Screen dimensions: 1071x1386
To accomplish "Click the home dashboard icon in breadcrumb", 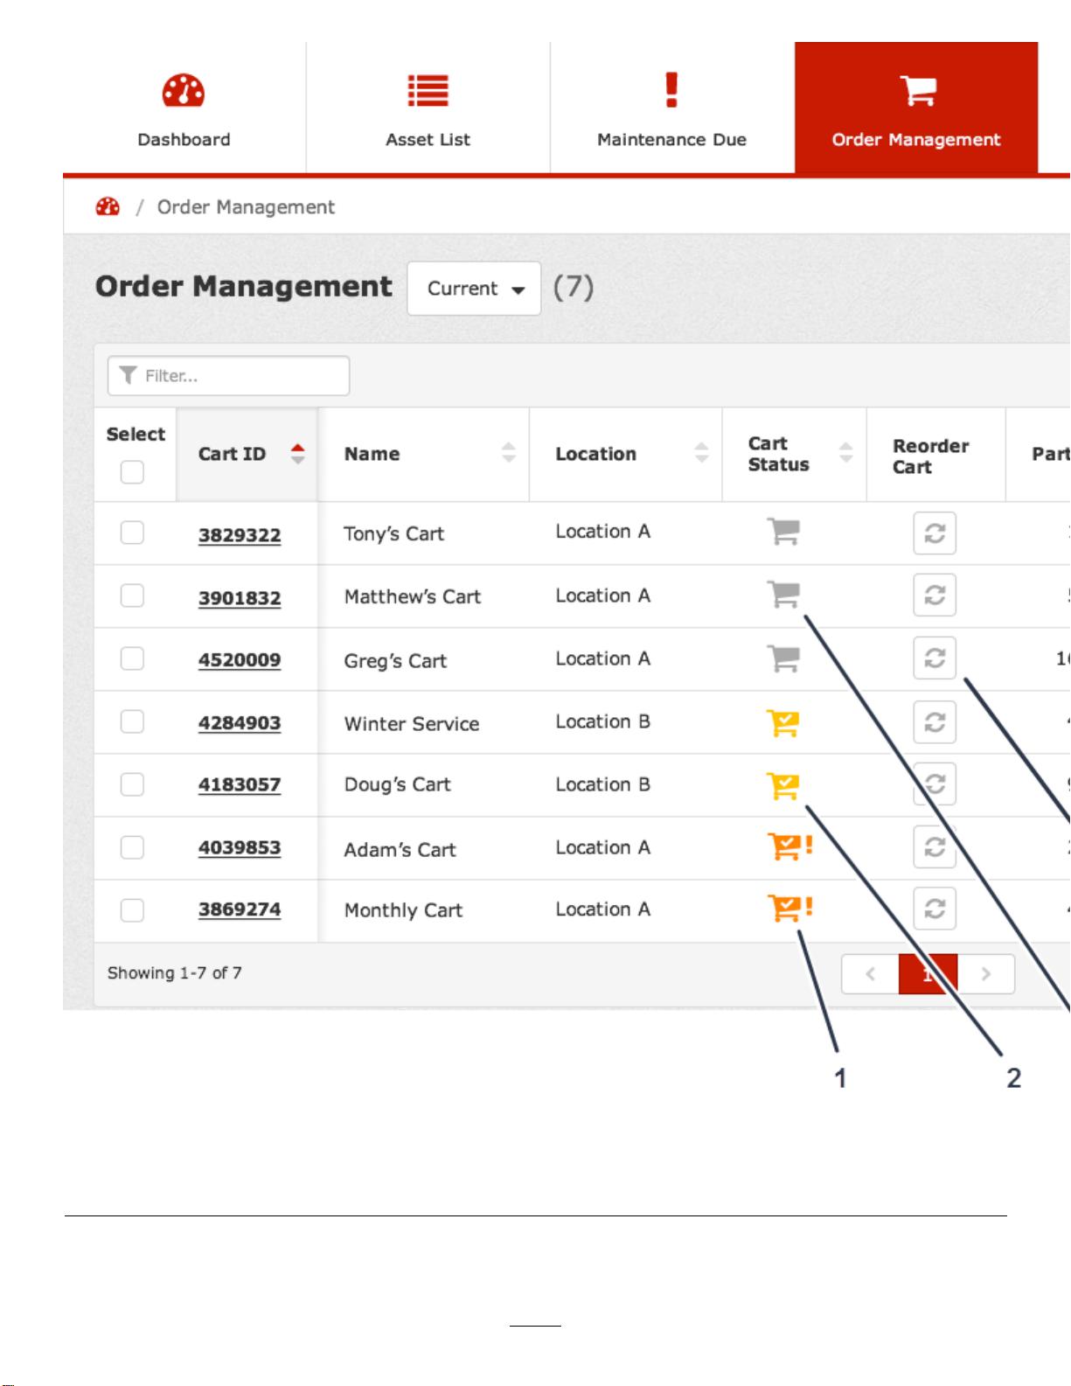I will pyautogui.click(x=108, y=207).
